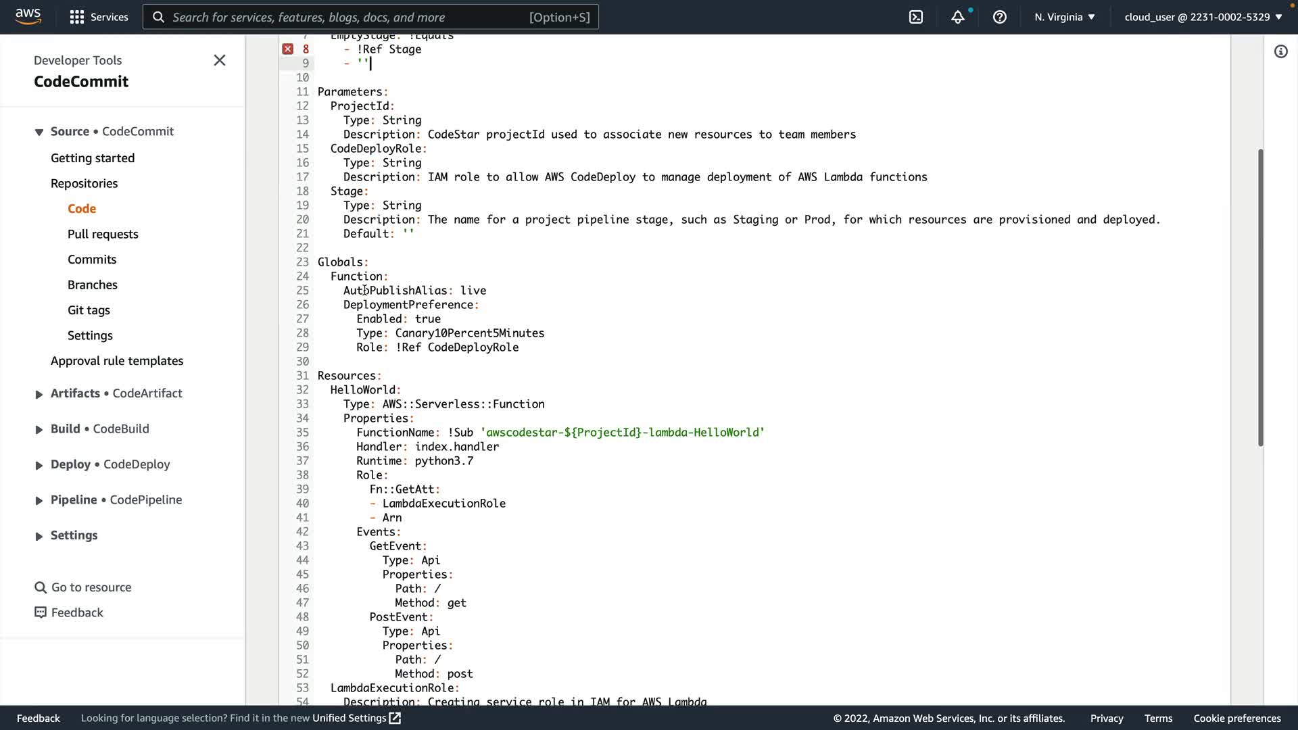1298x730 pixels.
Task: Open the info panel icon
Action: tap(1280, 51)
